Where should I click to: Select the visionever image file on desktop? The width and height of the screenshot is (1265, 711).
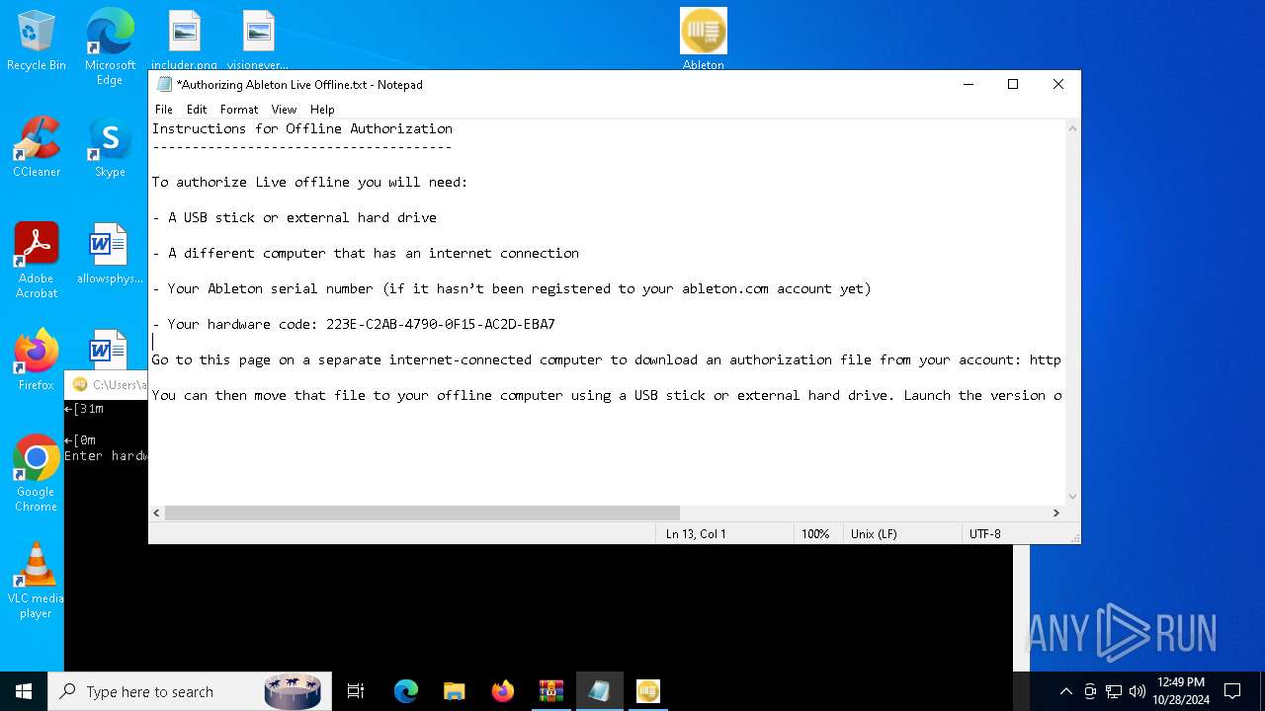point(258,40)
